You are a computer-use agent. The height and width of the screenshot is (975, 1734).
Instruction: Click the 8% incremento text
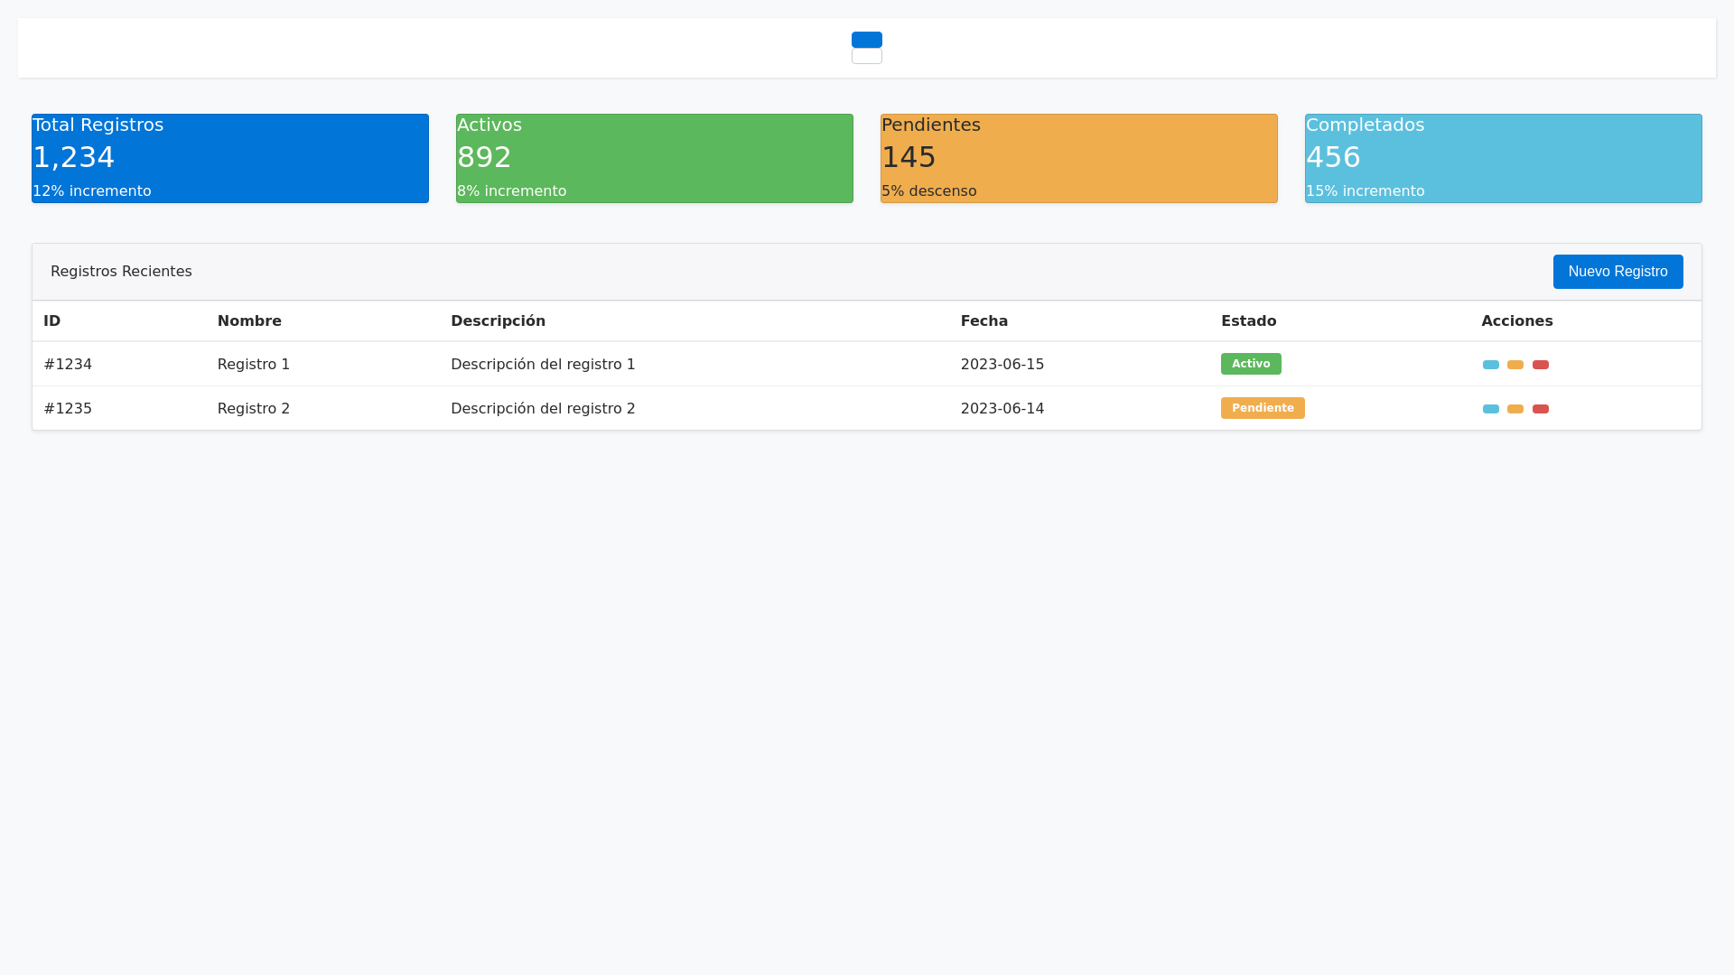point(512,191)
